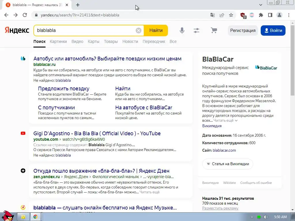Click the browser forward arrow
The height and width of the screenshot is (221, 295).
[16, 15]
